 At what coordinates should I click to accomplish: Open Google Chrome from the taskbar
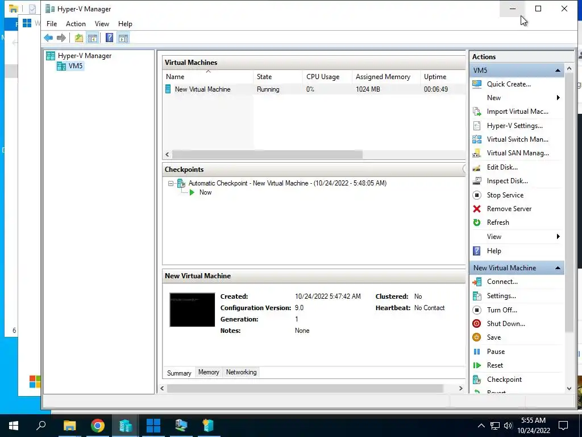tap(98, 426)
